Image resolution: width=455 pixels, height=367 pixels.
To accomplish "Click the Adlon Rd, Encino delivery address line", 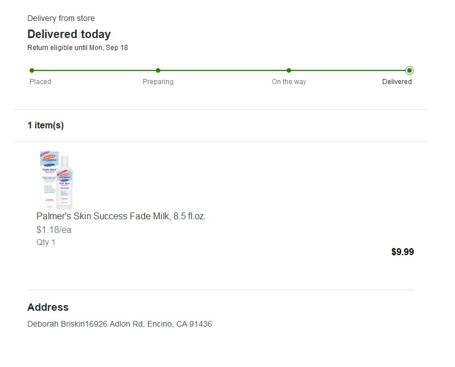I will (119, 324).
